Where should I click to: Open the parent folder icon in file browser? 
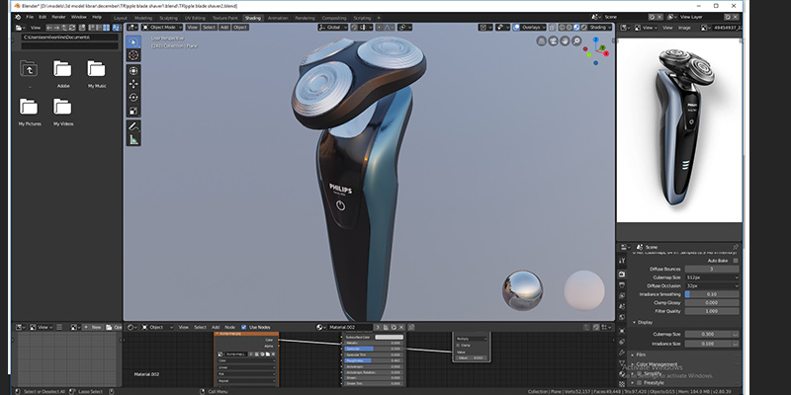29,69
